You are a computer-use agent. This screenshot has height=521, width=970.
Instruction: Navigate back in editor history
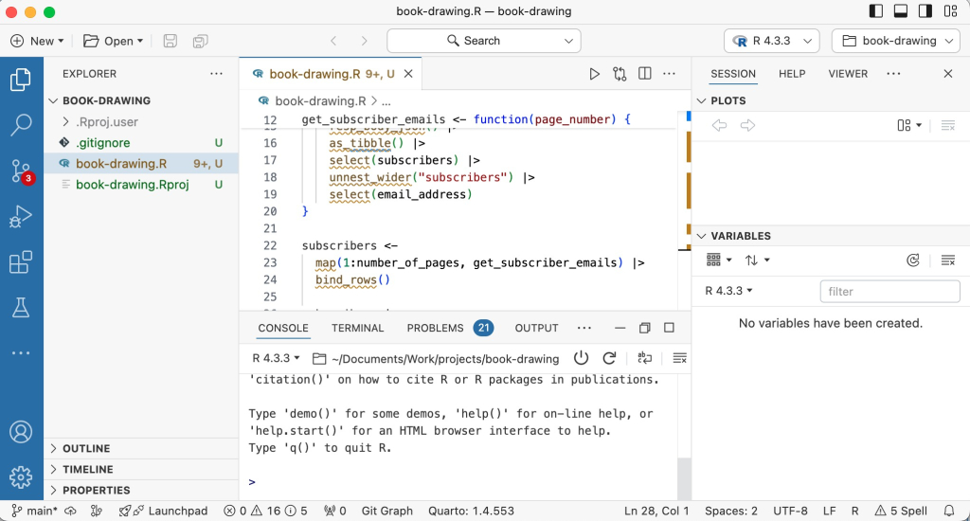click(x=334, y=41)
